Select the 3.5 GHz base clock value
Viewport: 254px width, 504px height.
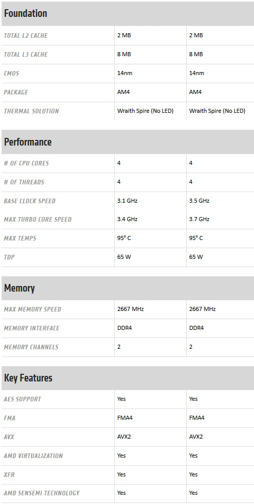coord(199,201)
